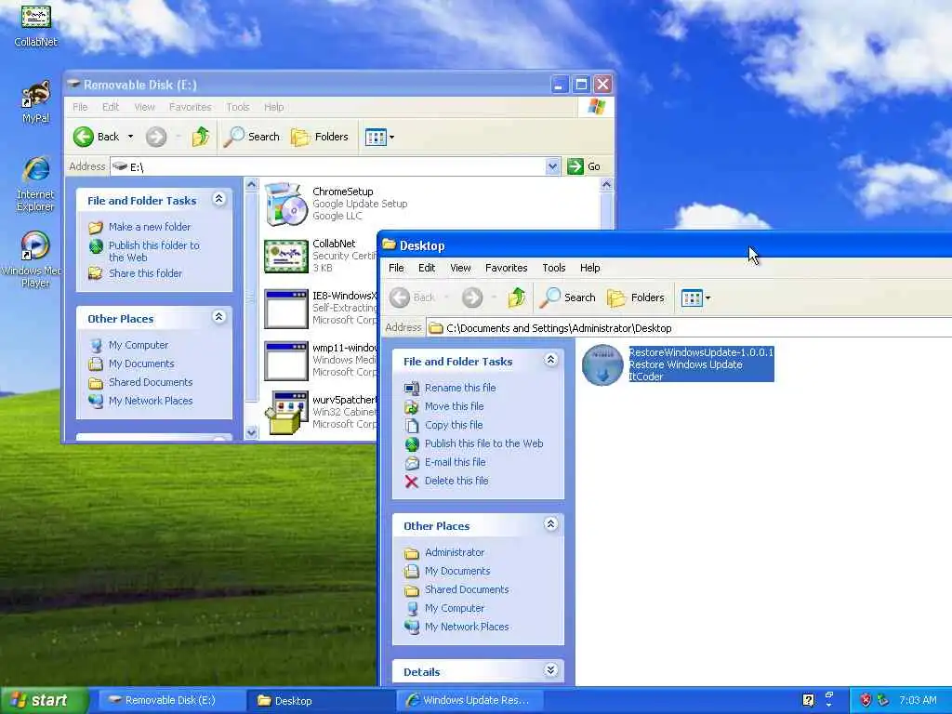952x714 pixels.
Task: Open Help menu in Desktop window
Action: pyautogui.click(x=589, y=268)
